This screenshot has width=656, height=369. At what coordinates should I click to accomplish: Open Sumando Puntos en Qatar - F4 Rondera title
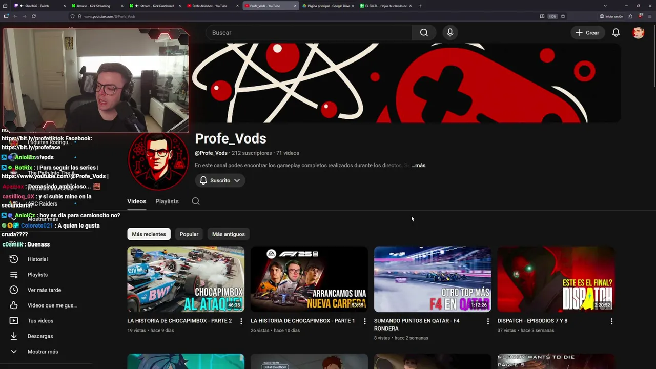417,324
